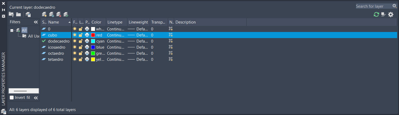Open the Layer States Manager

tap(28, 15)
